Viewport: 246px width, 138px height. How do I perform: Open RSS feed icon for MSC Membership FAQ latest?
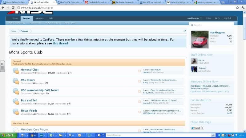tap(139, 92)
